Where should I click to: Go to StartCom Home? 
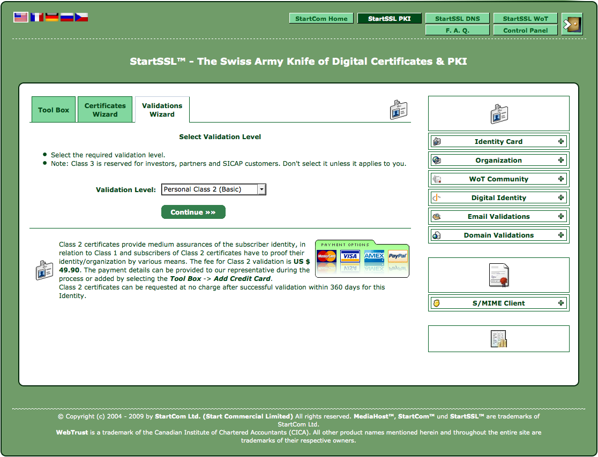(321, 18)
